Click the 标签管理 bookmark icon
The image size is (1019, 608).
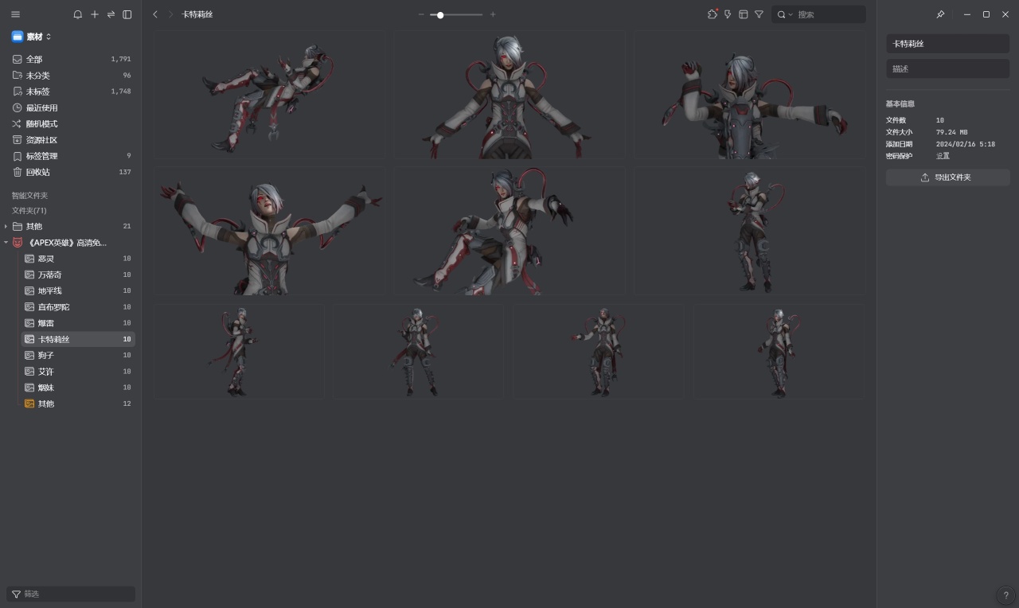pyautogui.click(x=18, y=156)
